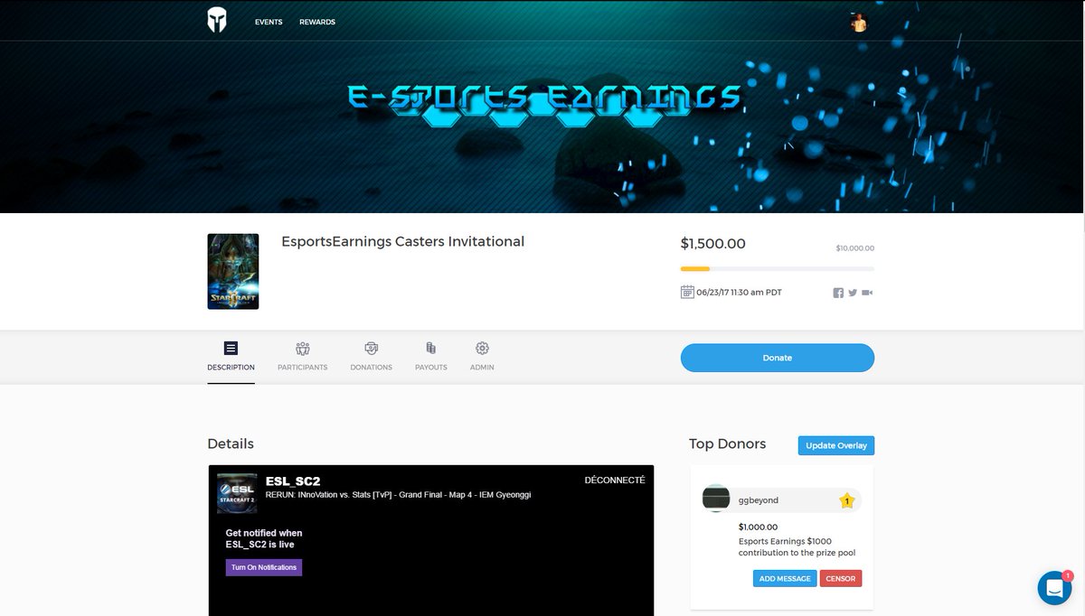Viewport: 1085px width, 616px height.
Task: Open the Events menu
Action: pyautogui.click(x=269, y=22)
